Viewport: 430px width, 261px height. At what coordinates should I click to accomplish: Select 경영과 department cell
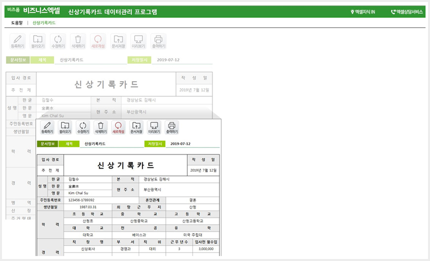pyautogui.click(x=125, y=249)
